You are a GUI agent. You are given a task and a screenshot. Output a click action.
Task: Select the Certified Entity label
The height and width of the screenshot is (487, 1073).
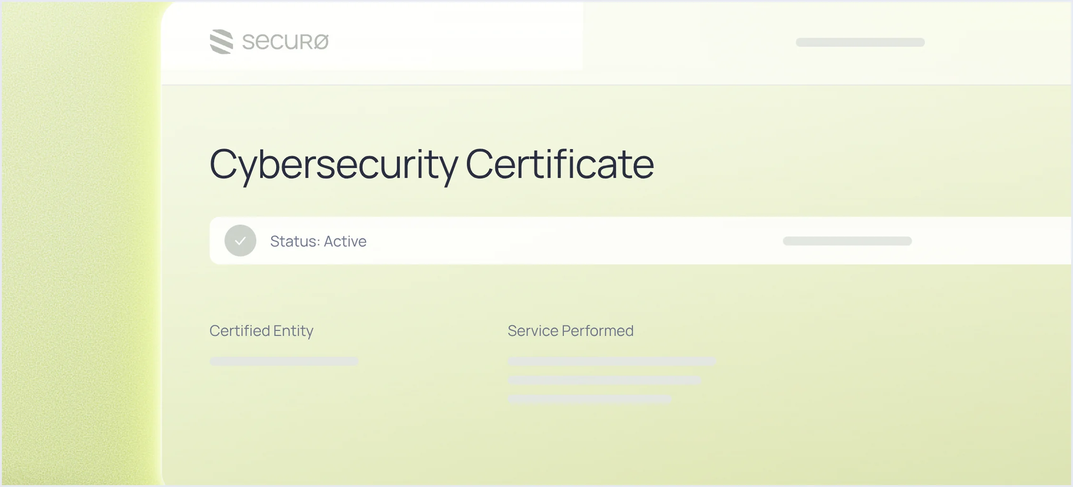coord(261,331)
